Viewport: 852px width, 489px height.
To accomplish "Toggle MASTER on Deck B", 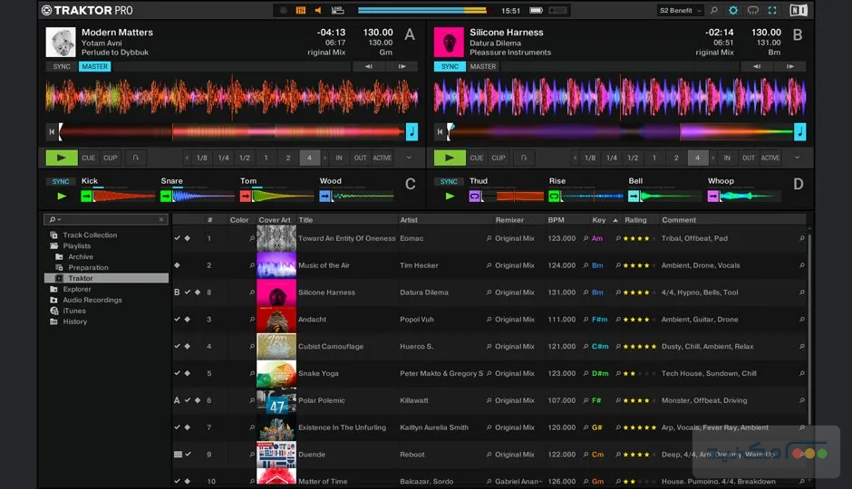I will (x=482, y=66).
